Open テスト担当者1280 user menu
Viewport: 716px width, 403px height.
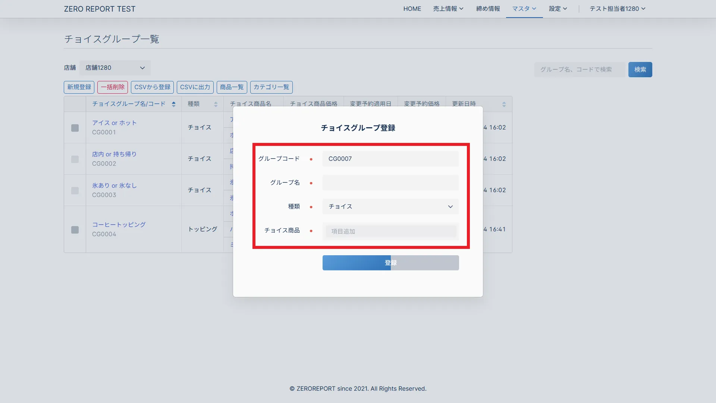pyautogui.click(x=617, y=9)
